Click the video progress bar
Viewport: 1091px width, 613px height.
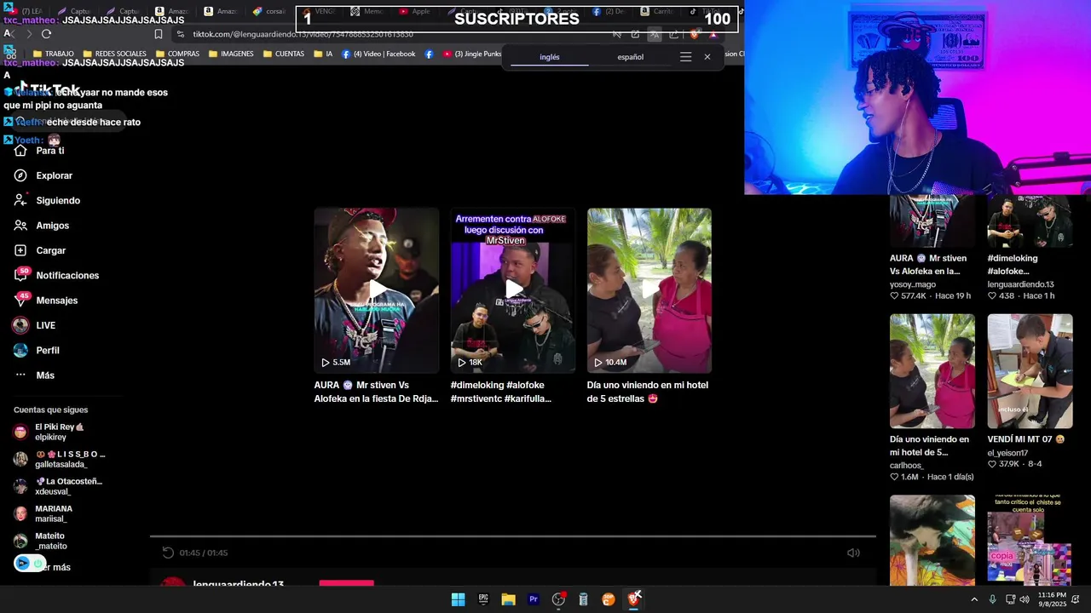513,536
